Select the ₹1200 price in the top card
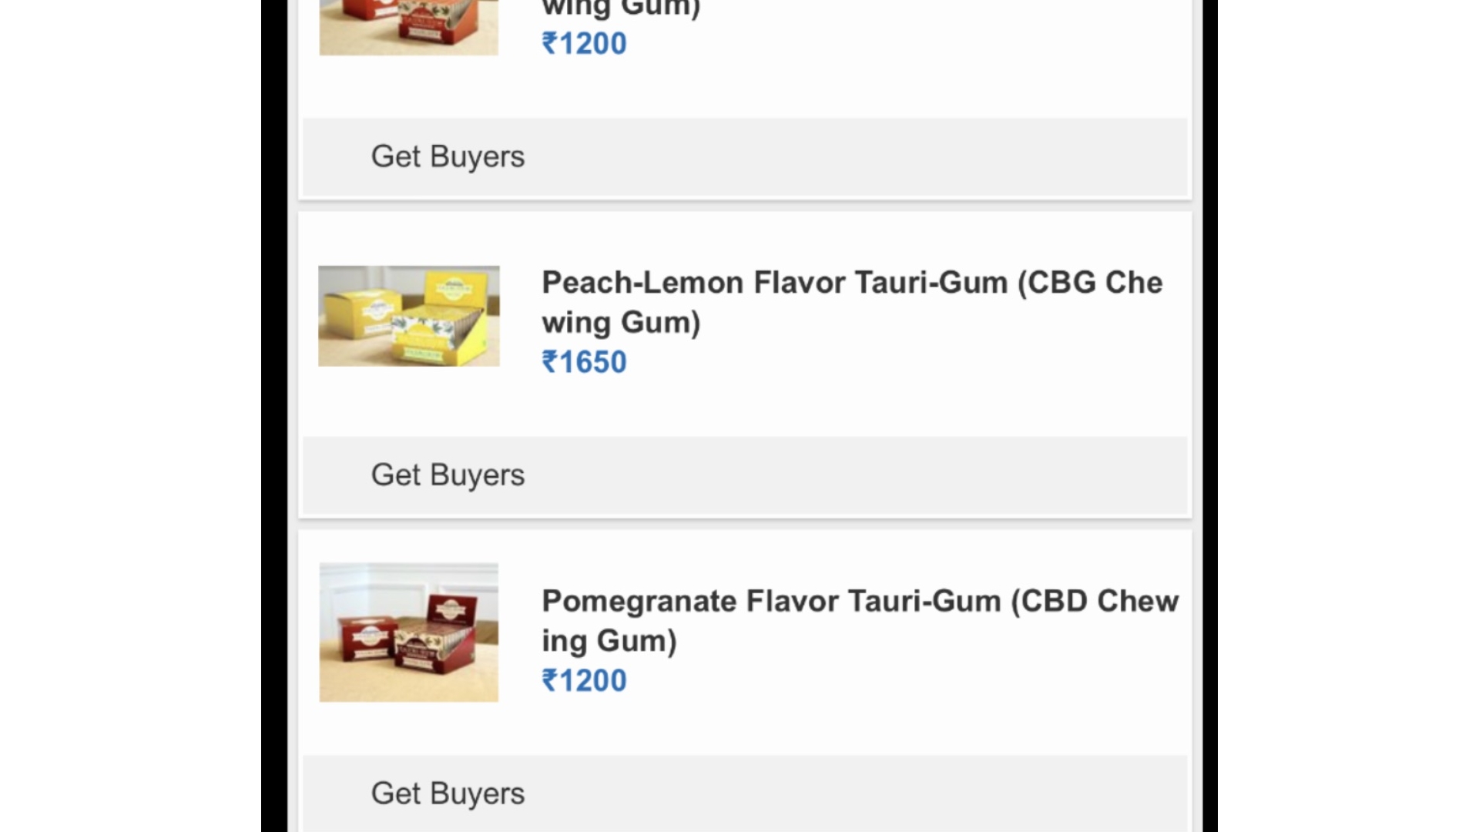1479x832 pixels. point(584,43)
